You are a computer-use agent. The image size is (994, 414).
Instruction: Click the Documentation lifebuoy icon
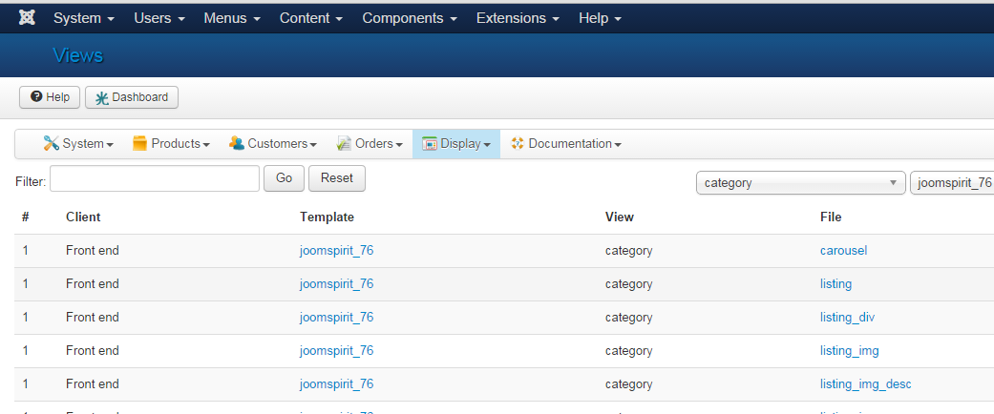518,143
